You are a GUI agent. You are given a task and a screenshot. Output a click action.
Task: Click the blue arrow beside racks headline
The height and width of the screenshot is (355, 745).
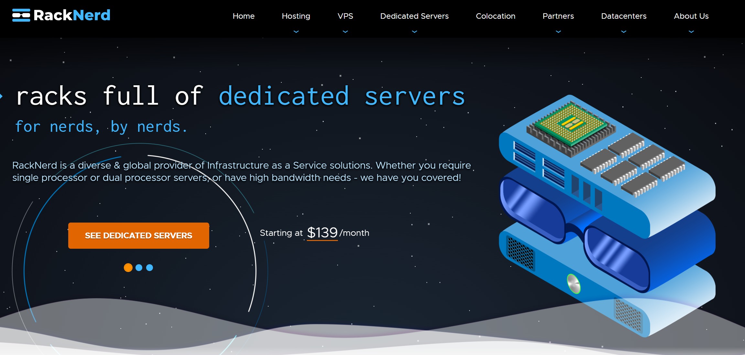(1, 96)
